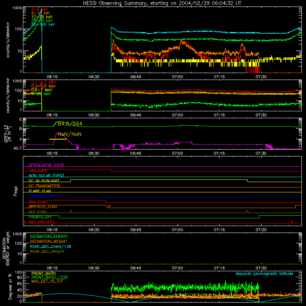Click the FRONT_RATIO_1225 legend label
Image resolution: width=306 pixels, height=306 pixels.
click(x=49, y=277)
